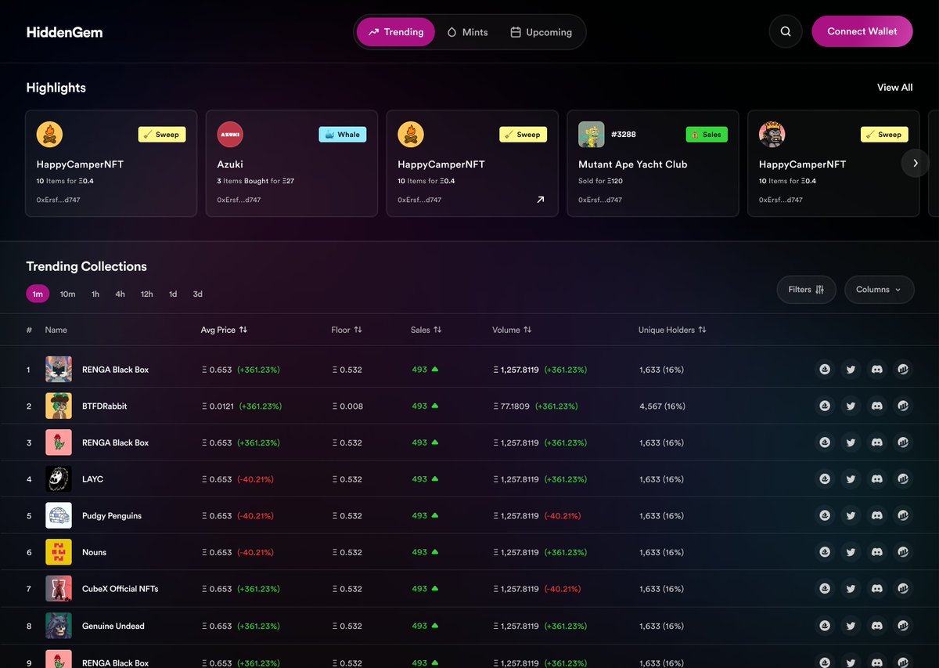
Task: Open OpenSea link for BTFDRabbit row
Action: (x=825, y=406)
